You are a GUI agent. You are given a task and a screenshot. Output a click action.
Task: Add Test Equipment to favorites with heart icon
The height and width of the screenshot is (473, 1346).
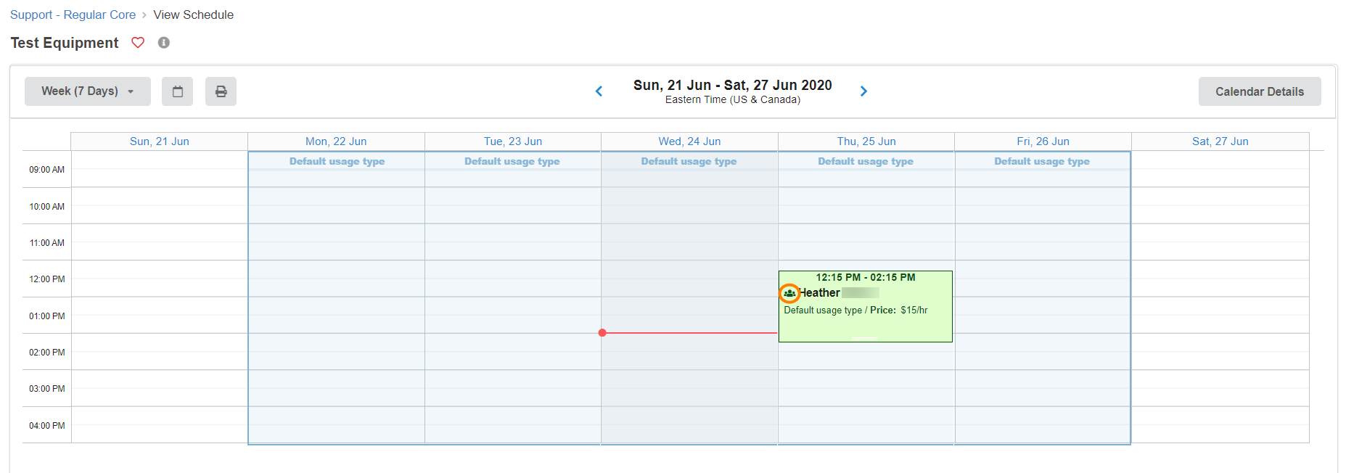138,43
